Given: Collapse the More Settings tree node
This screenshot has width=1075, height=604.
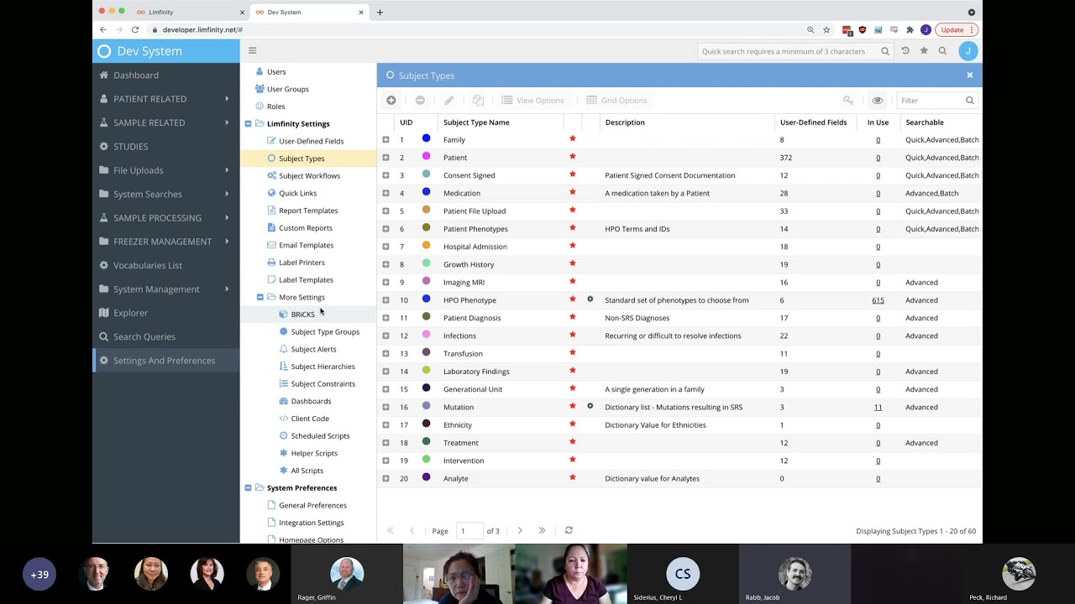Looking at the screenshot, I should click(x=260, y=297).
